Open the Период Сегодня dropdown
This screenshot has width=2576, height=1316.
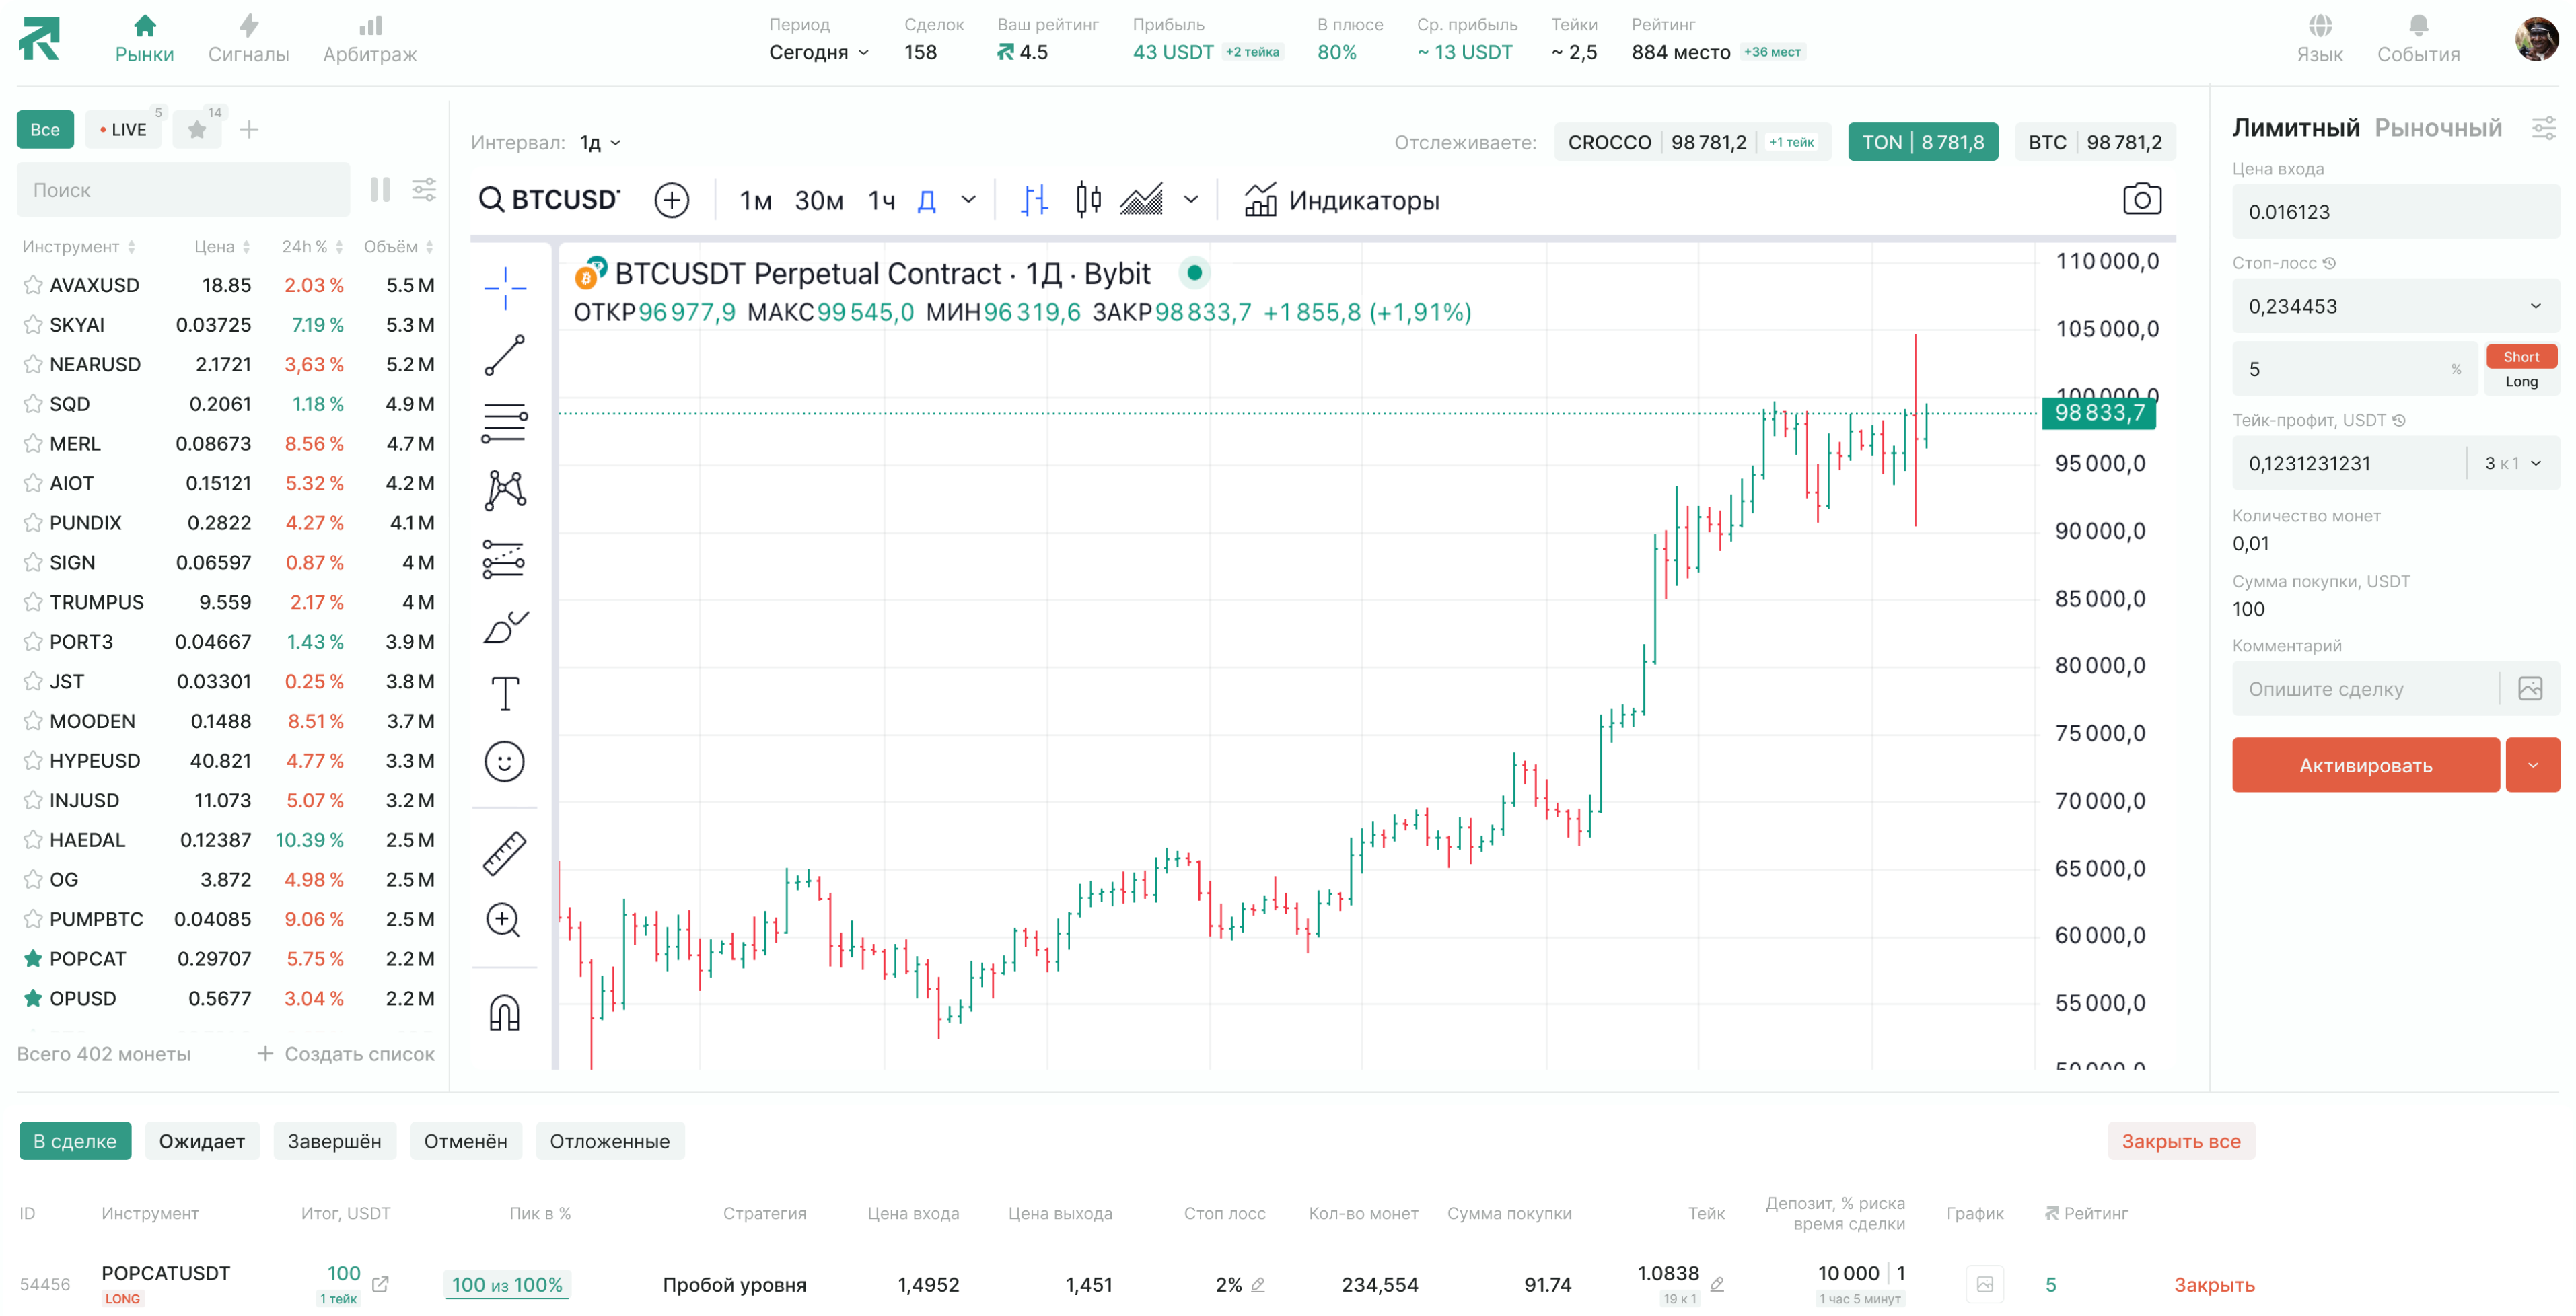click(819, 53)
